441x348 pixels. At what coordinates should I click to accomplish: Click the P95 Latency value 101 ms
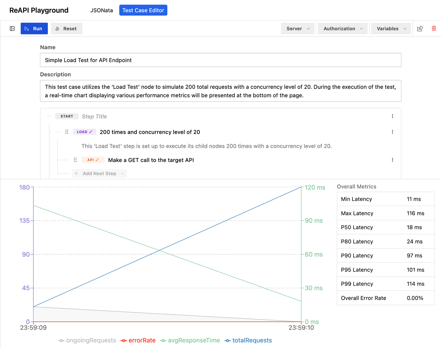point(416,270)
